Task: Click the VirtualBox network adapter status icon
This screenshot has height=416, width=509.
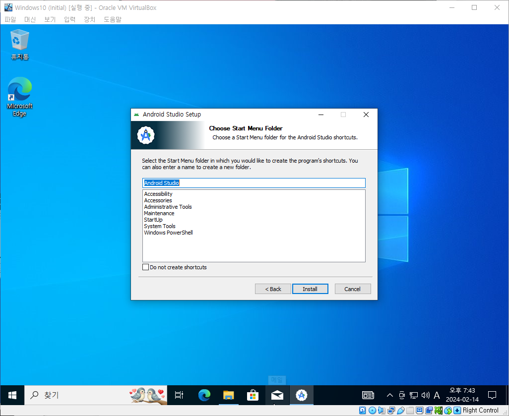Action: 391,411
